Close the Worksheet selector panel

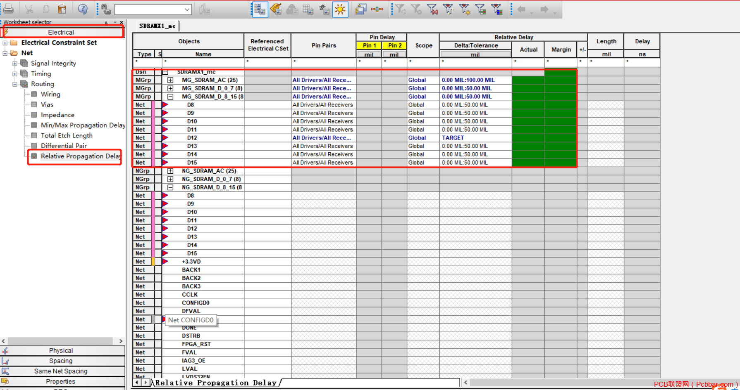(x=121, y=22)
